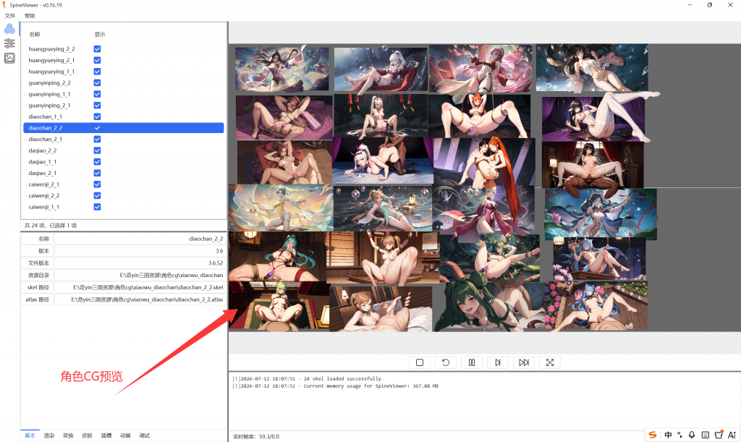741x442 pixels.
Task: Select the caiwenji_2_1 row
Action: (x=123, y=184)
